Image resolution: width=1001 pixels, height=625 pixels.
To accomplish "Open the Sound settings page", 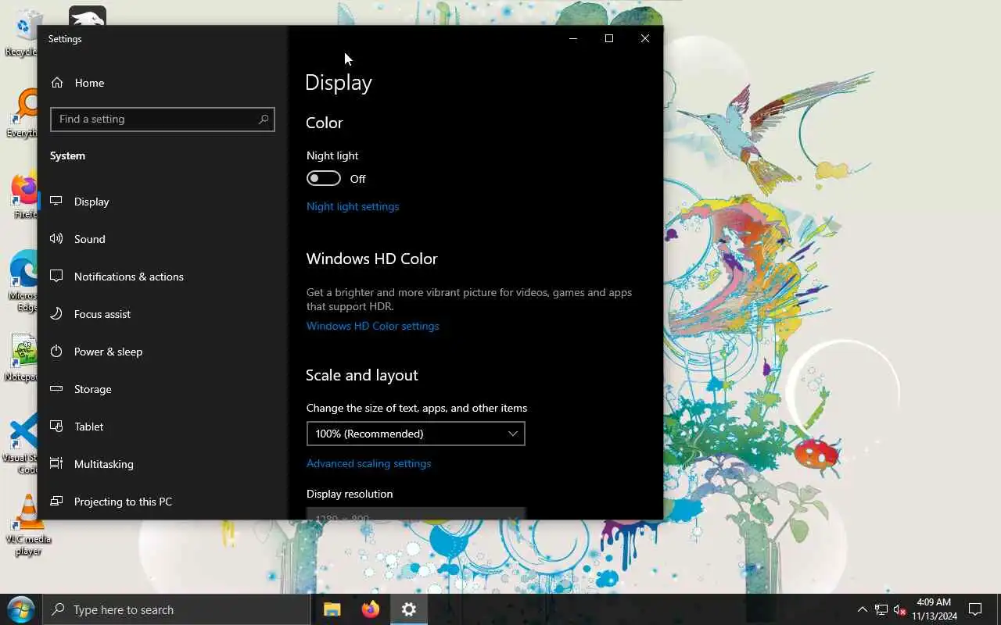I will point(163,239).
